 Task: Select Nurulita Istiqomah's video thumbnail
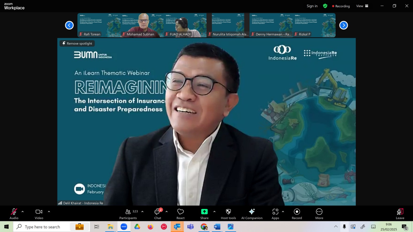pyautogui.click(x=228, y=25)
